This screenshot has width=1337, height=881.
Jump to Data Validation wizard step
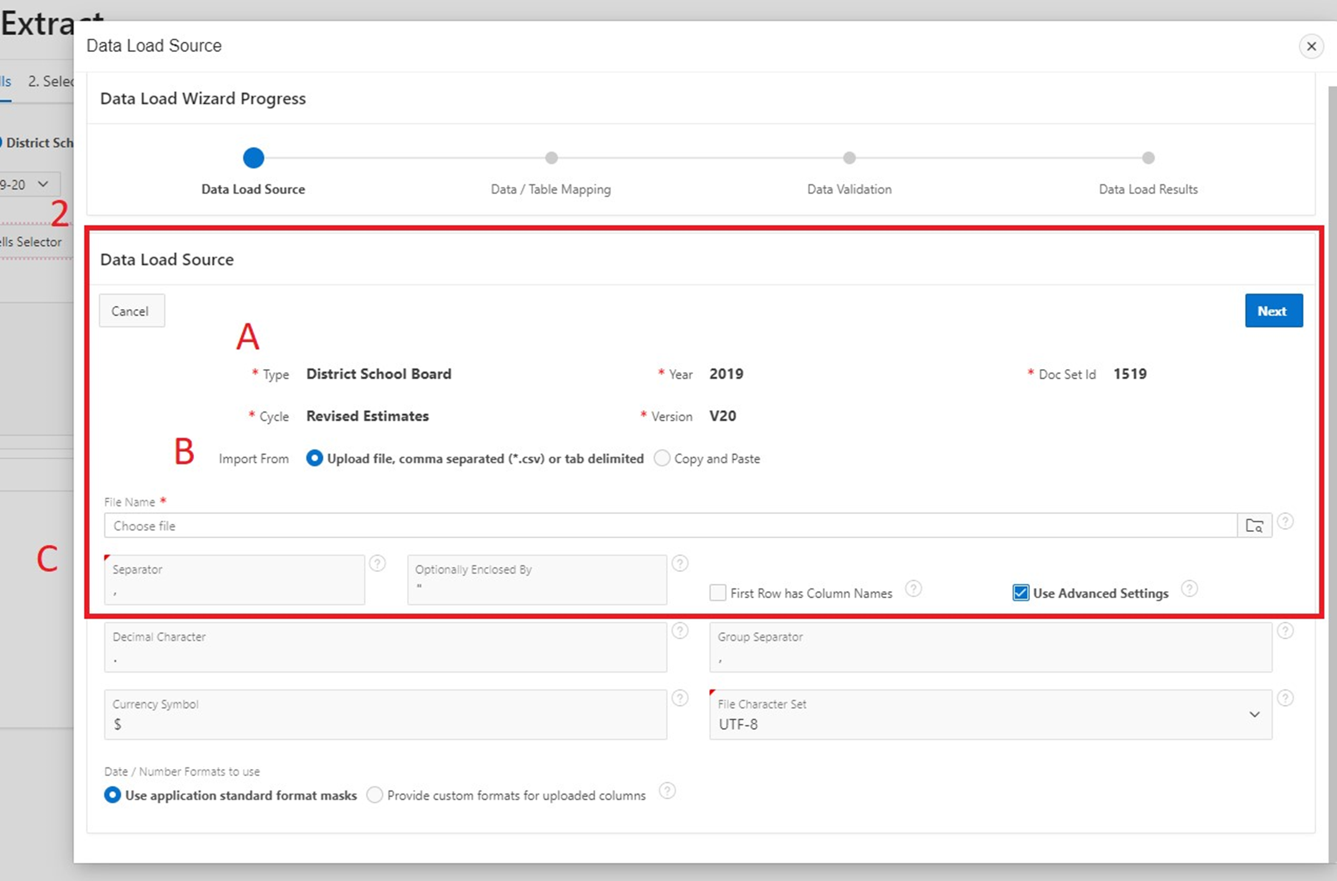point(849,159)
